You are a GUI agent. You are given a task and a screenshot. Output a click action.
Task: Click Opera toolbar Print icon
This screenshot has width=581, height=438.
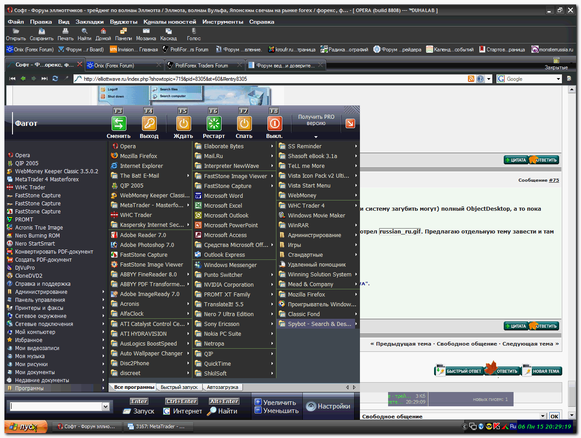coord(66,31)
